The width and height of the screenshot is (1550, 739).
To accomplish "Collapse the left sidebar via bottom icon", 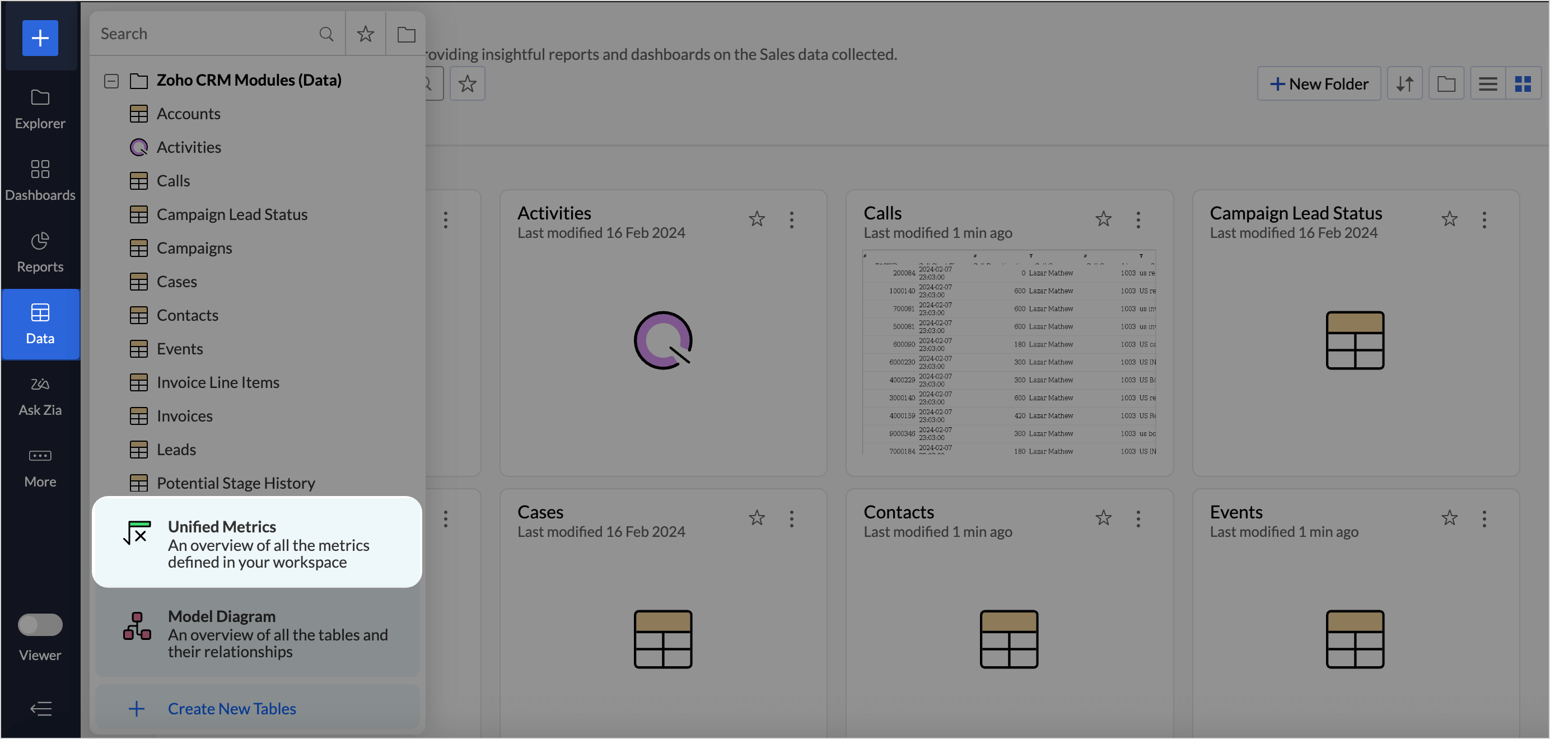I will pos(40,708).
